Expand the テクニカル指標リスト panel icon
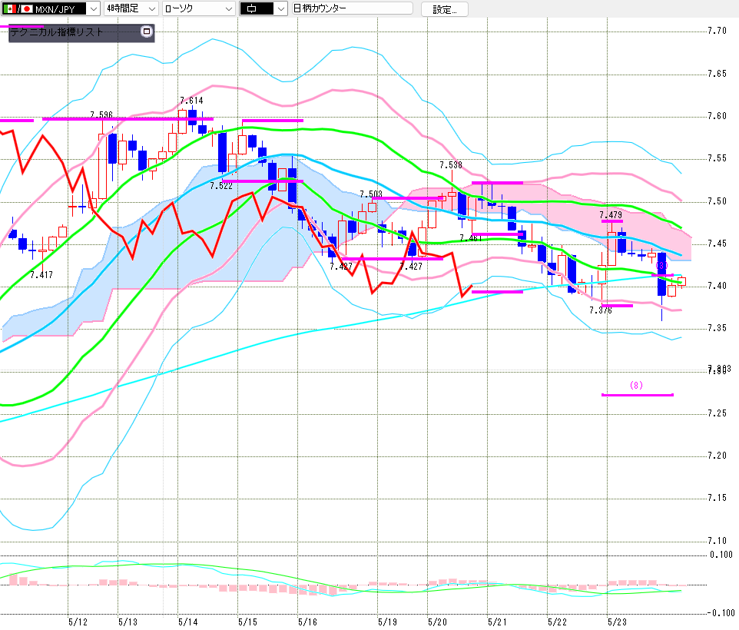 147,31
